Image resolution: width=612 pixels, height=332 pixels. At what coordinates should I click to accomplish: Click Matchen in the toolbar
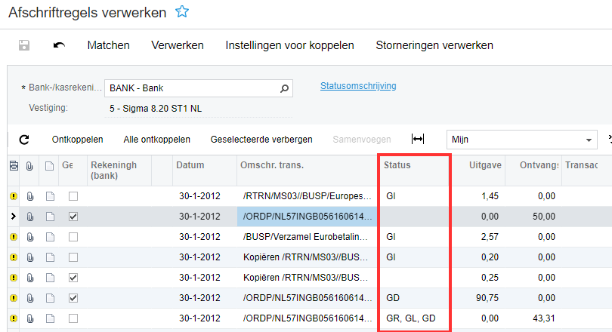[x=108, y=45]
